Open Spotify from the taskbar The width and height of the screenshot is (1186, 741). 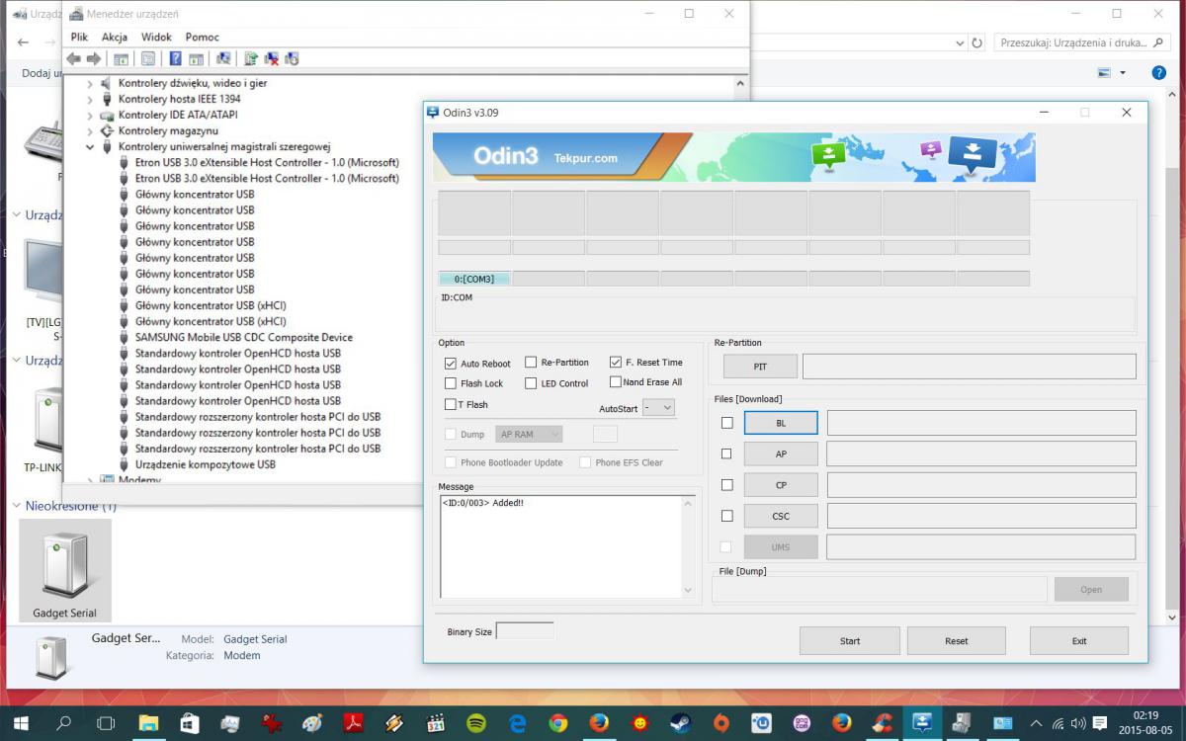pos(475,723)
